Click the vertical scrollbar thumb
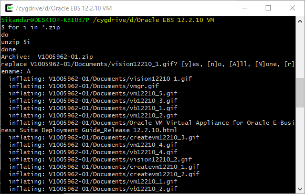The height and width of the screenshot is (194, 305). 300,93
